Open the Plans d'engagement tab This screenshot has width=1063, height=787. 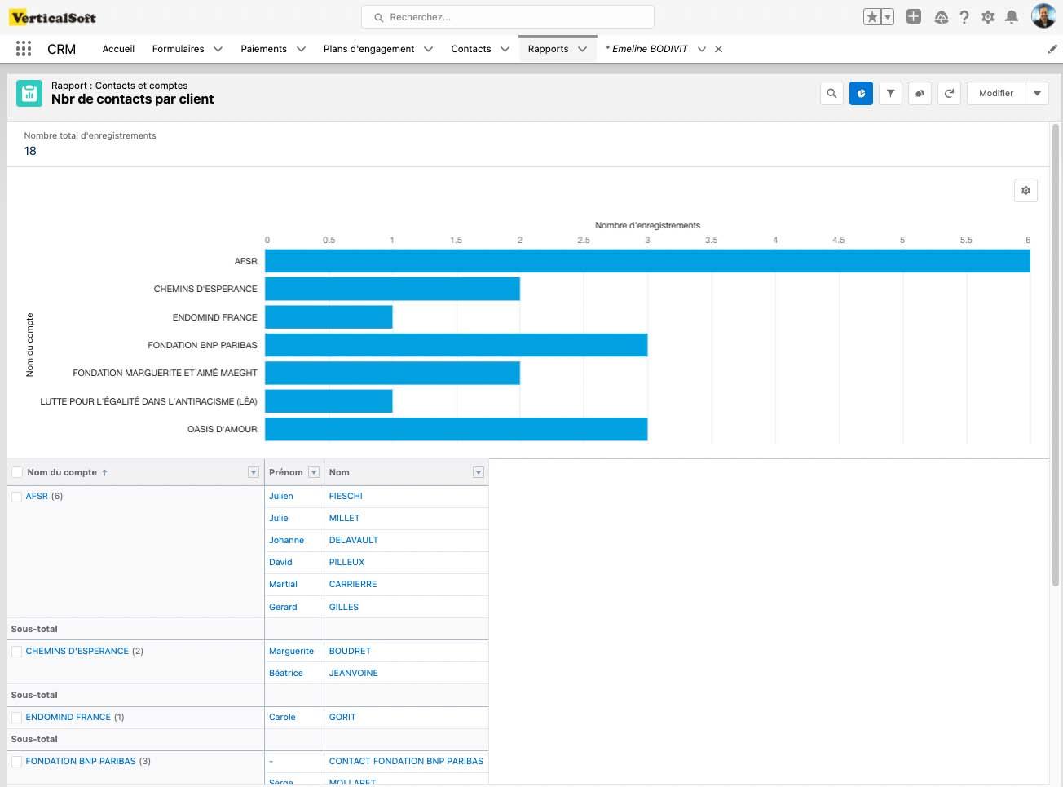tap(368, 49)
